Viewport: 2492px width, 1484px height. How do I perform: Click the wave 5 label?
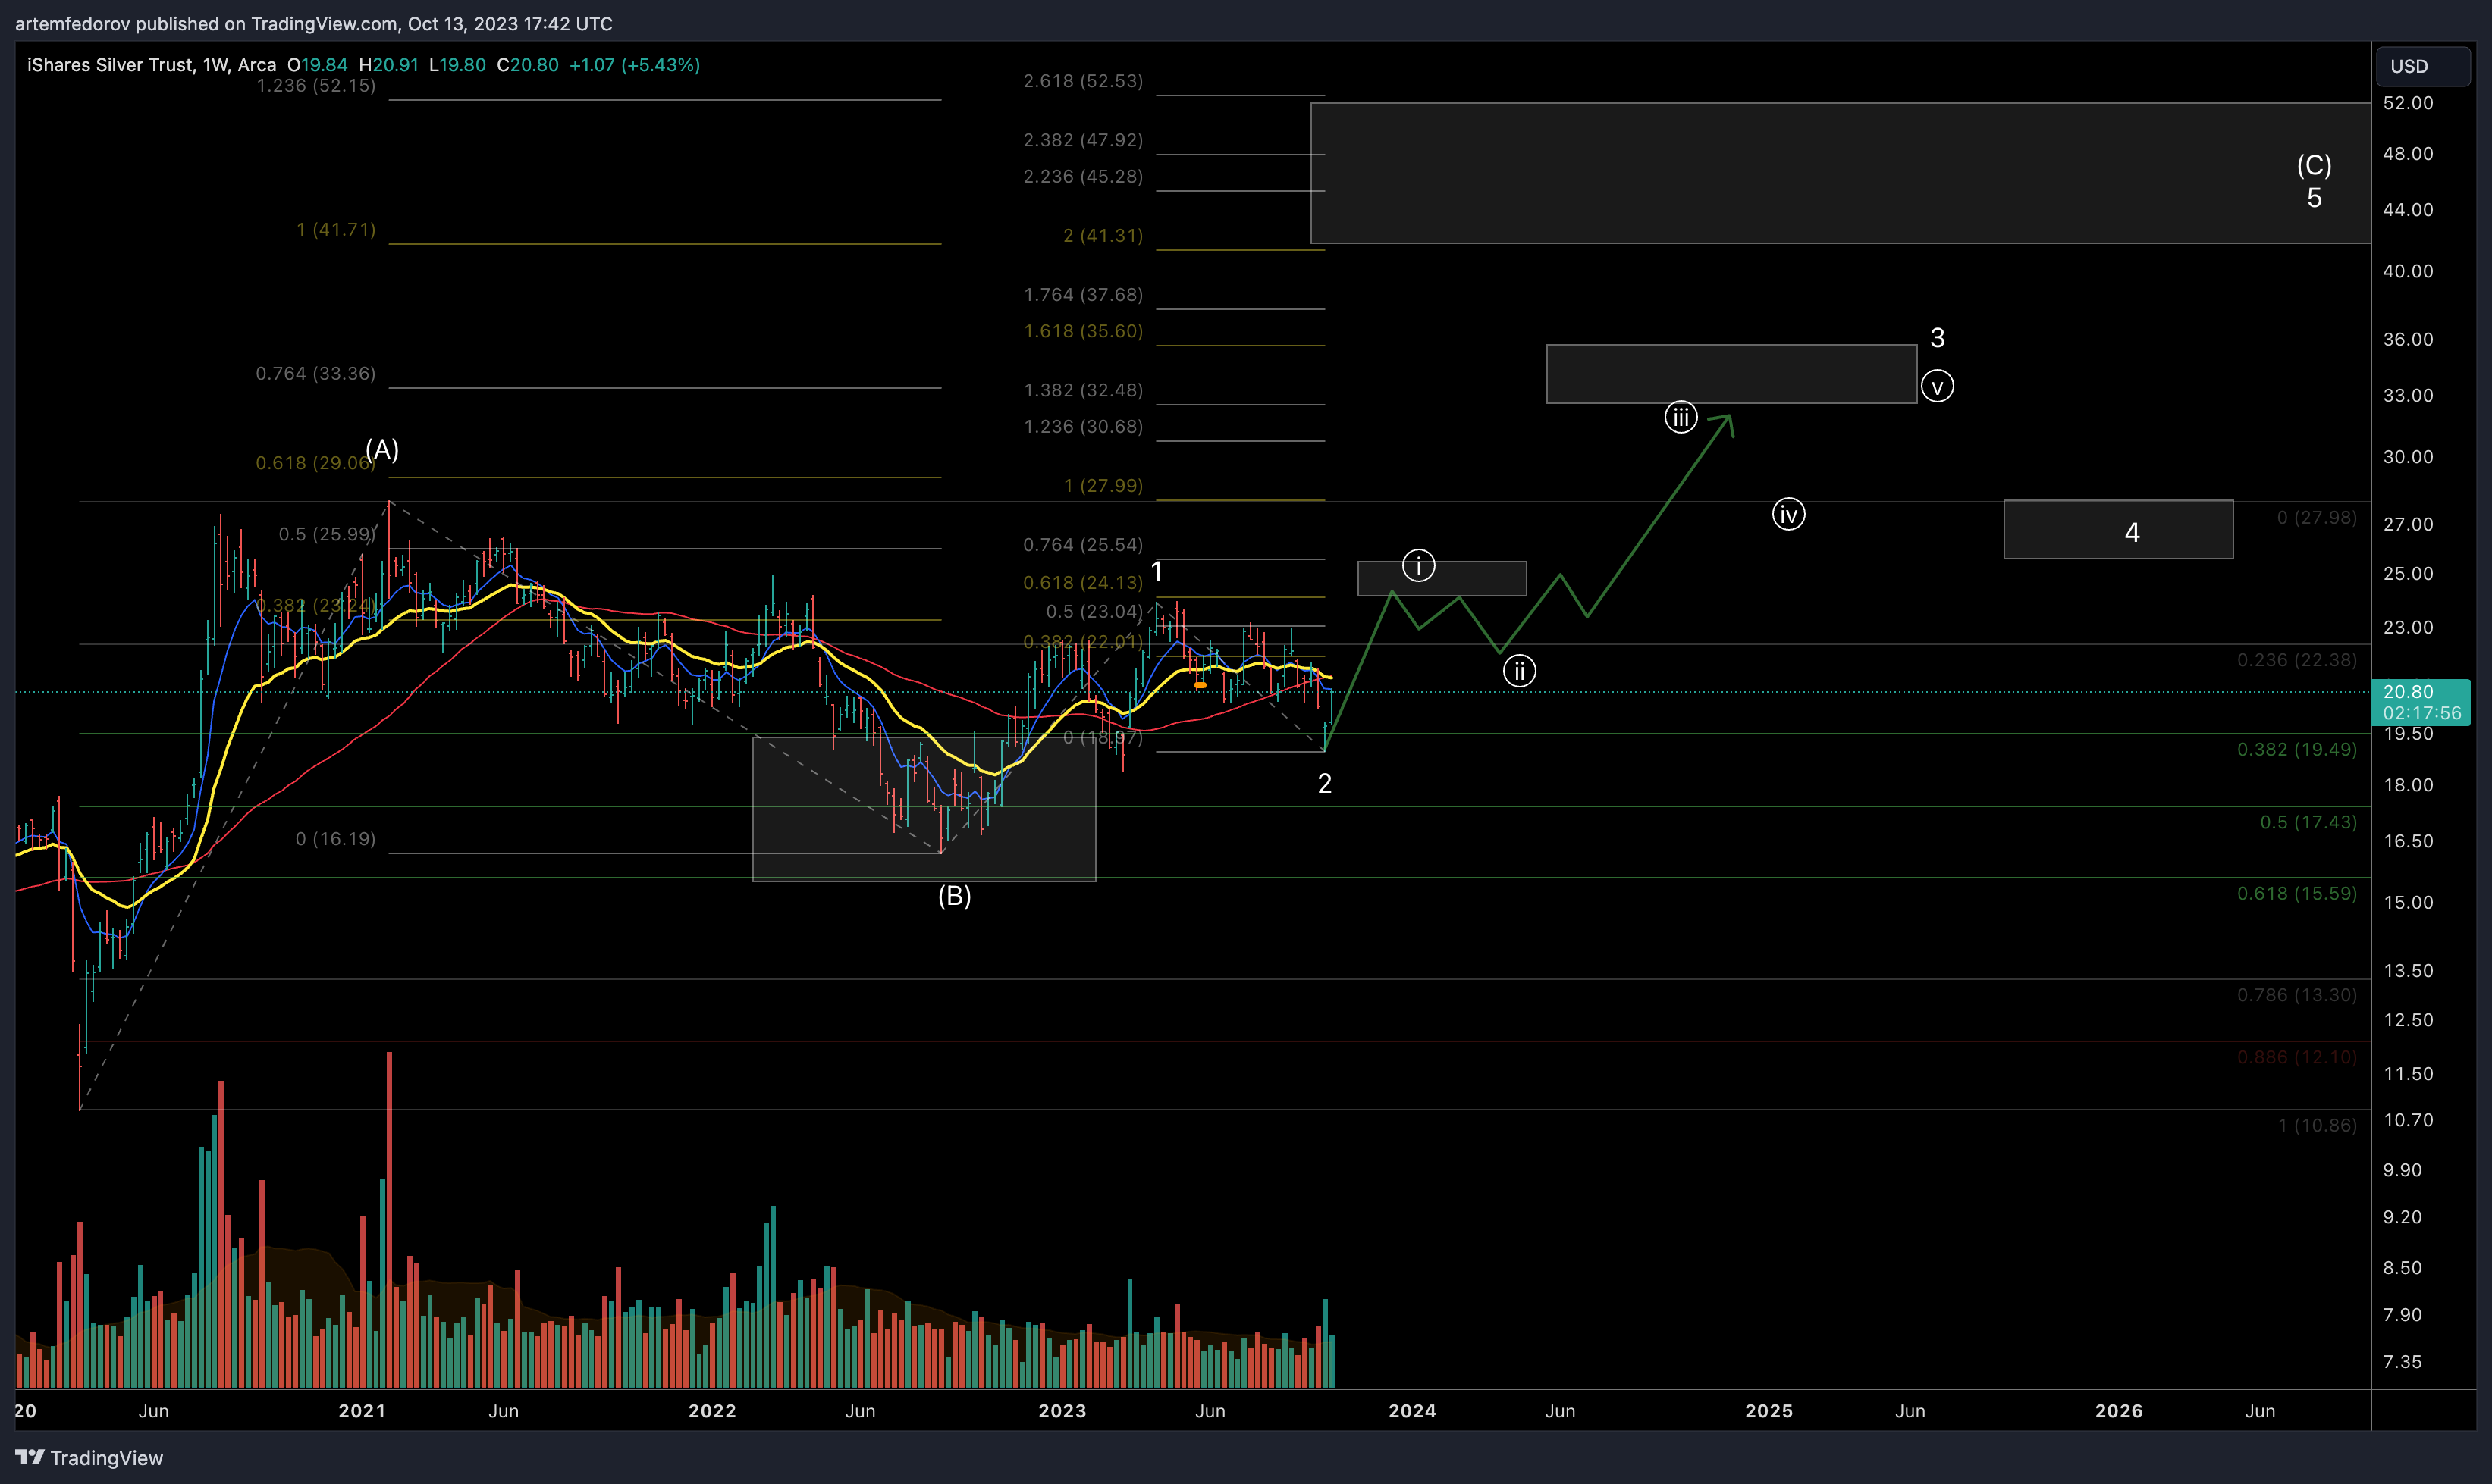pos(2314,198)
